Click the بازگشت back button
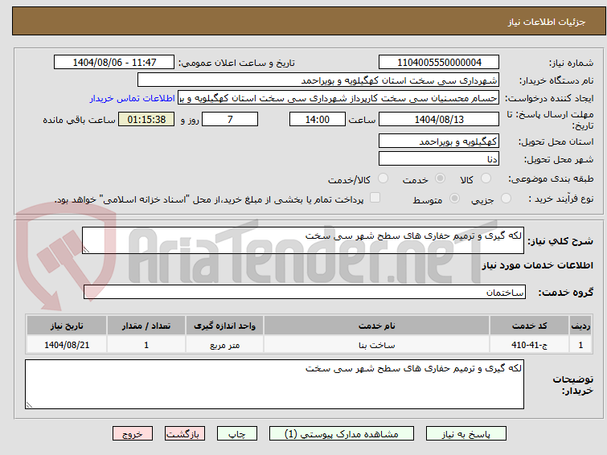This screenshot has height=455, width=607. 185,434
